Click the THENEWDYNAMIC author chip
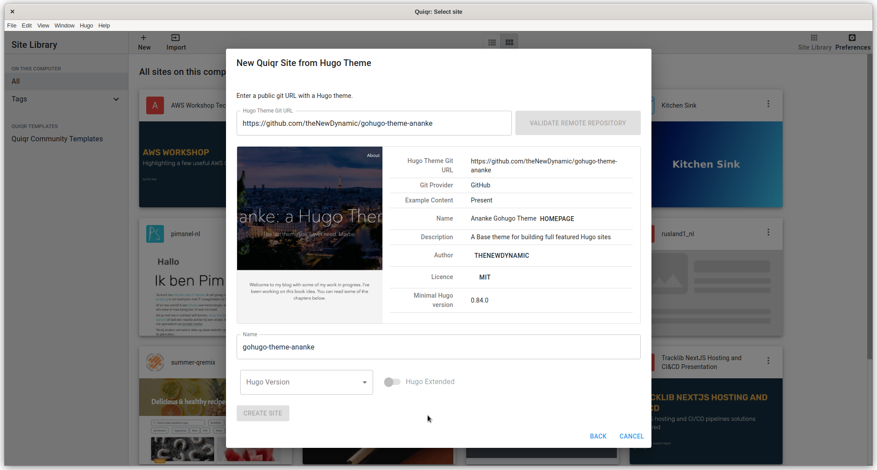877x470 pixels. coord(502,256)
